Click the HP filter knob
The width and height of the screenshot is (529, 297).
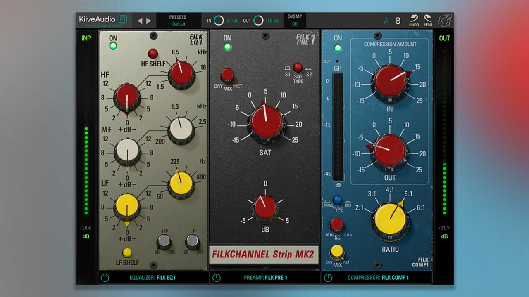coord(164,241)
